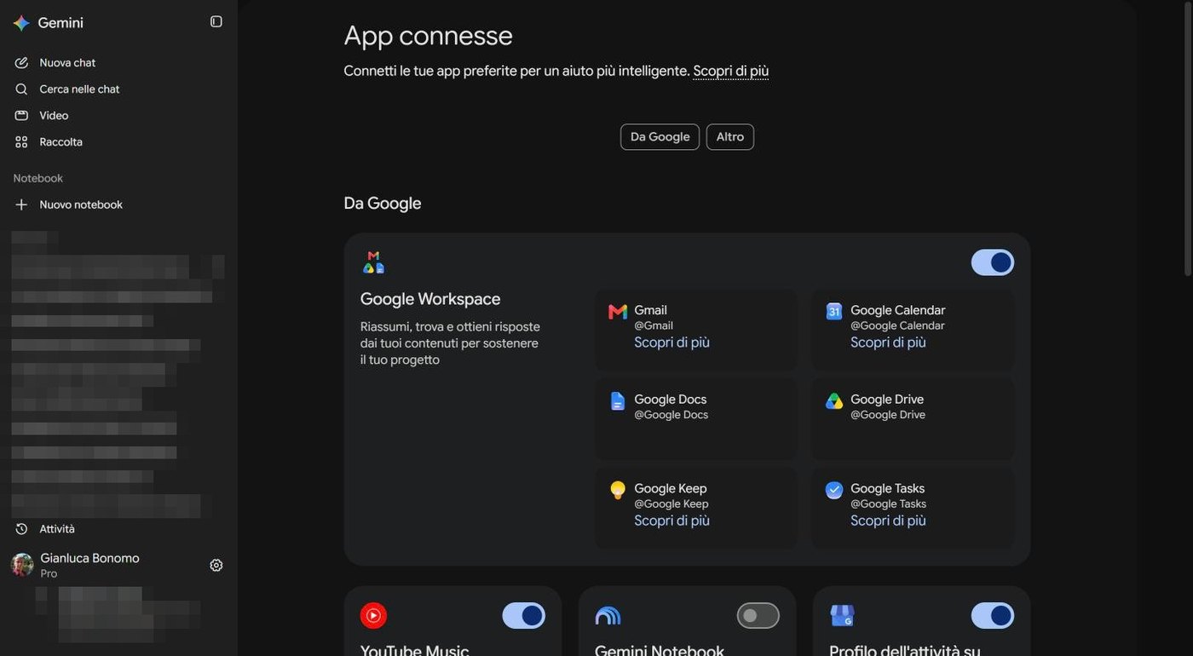Click the Gemini Notebook arc icon
1193x656 pixels.
pos(608,616)
